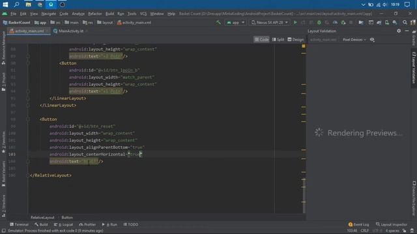
Task: Click the yellow warning indicator atop editor gutter
Action: pyautogui.click(x=304, y=46)
